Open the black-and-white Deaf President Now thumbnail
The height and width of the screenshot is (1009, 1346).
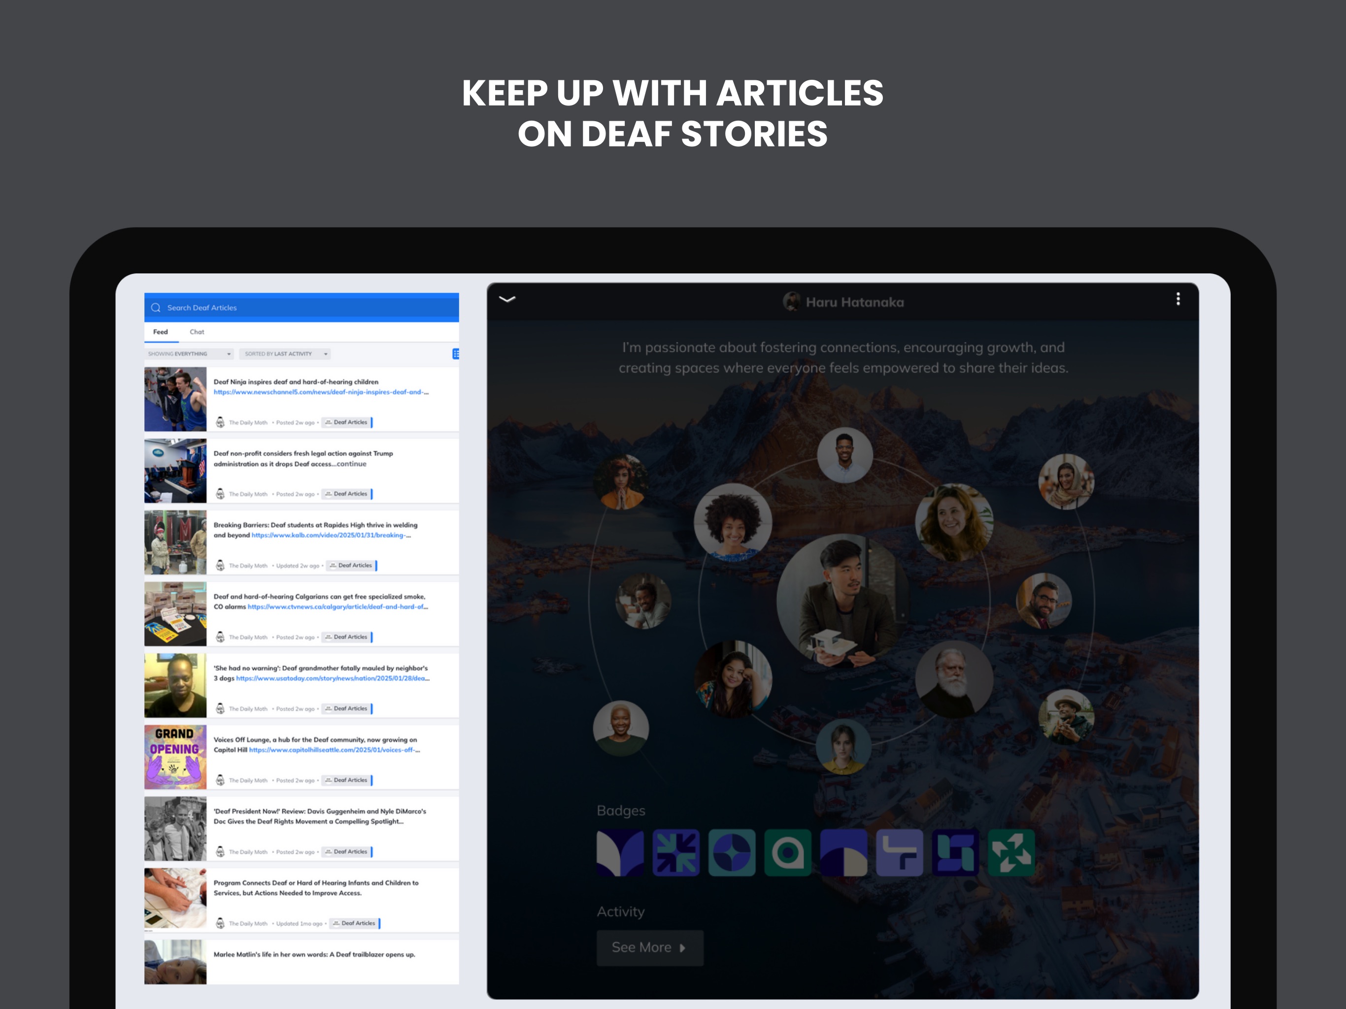point(175,829)
